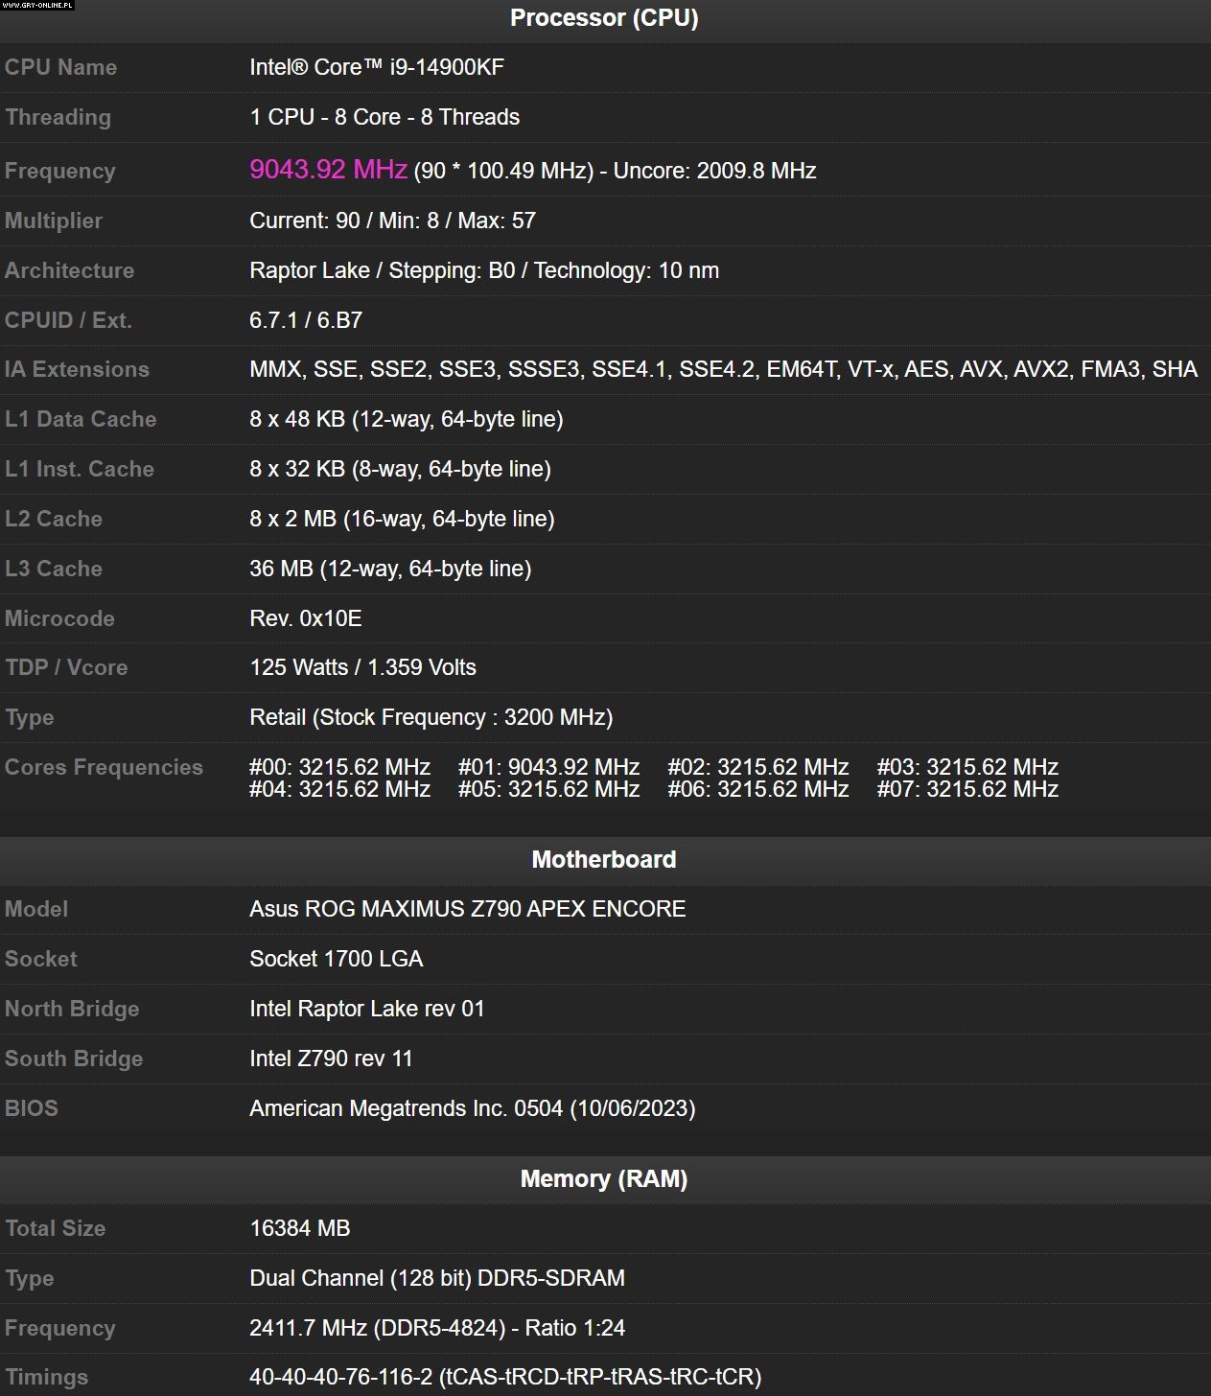Click core #02: 3215.62 MHz entry
The image size is (1211, 1396).
(757, 767)
